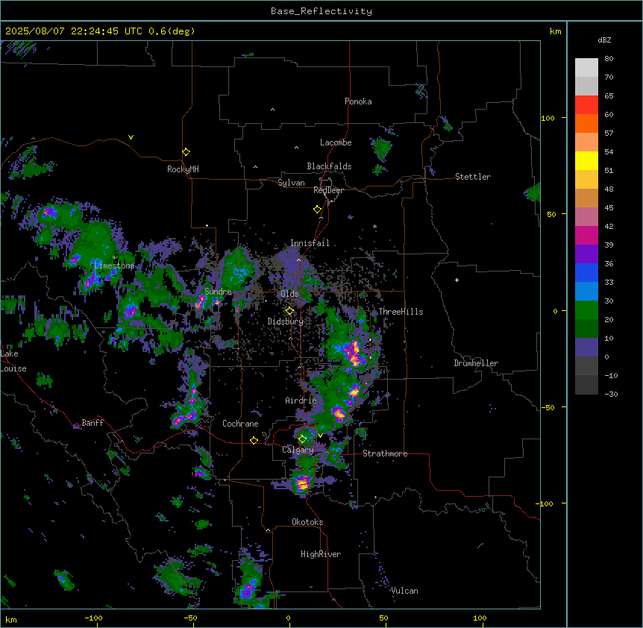
Task: Click the Innisfail town label
Action: click(310, 243)
